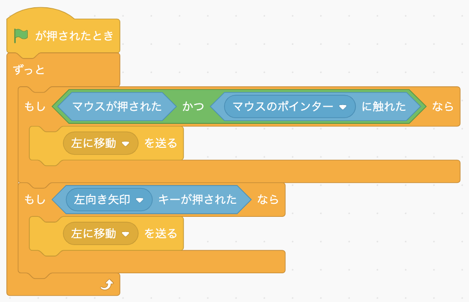
Task: Click the loop arrow icon in forever block
Action: 106,284
